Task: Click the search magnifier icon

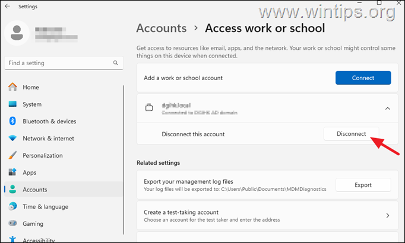Action: [115, 63]
